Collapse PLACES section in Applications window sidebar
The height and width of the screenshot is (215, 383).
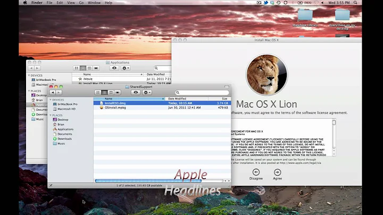tap(29, 91)
